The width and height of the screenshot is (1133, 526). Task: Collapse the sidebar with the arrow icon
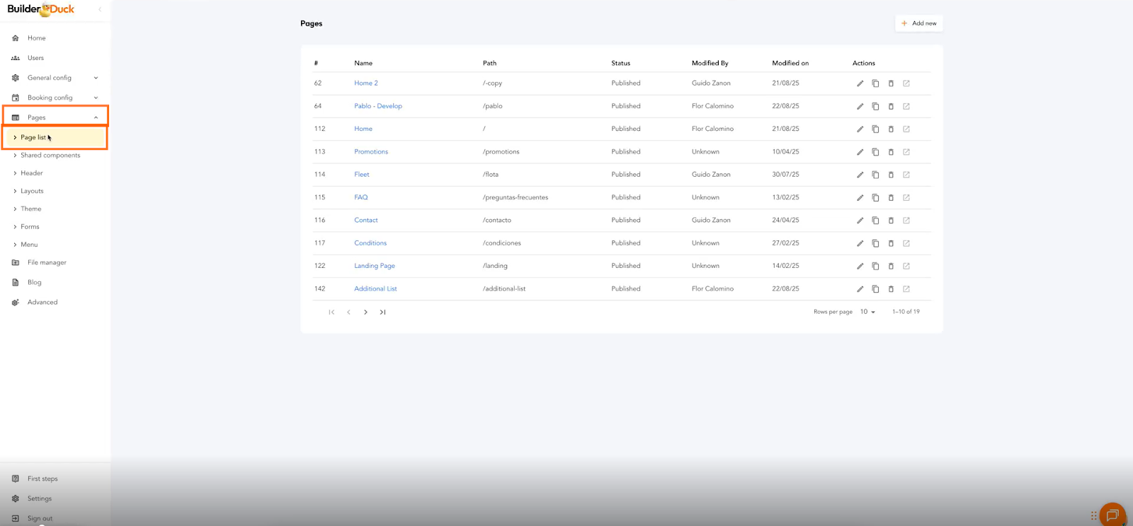coord(100,9)
